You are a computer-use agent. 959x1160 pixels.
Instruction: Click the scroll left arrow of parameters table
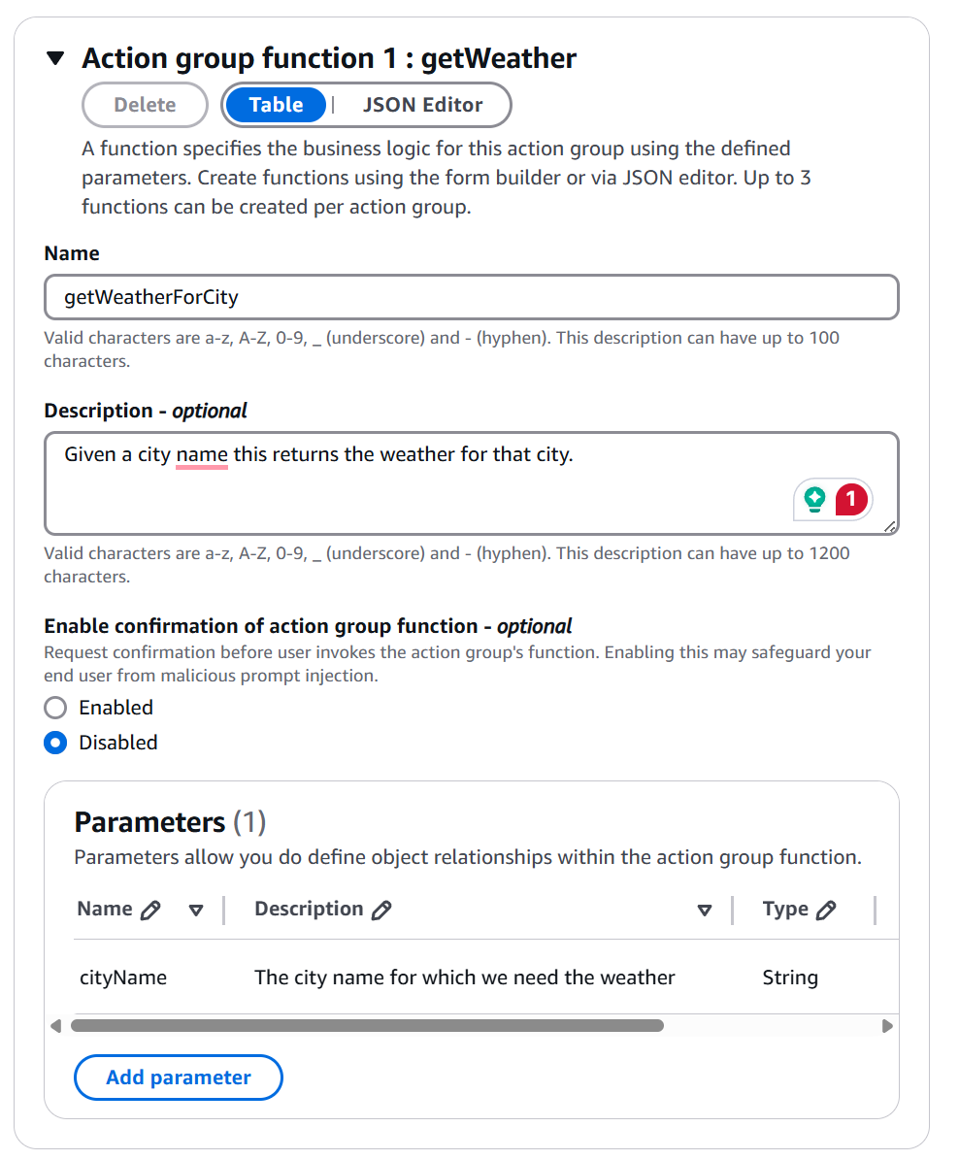pos(55,1025)
